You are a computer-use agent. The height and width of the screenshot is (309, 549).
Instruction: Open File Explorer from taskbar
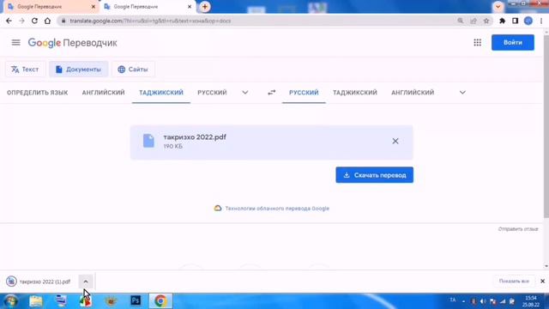[36, 301]
